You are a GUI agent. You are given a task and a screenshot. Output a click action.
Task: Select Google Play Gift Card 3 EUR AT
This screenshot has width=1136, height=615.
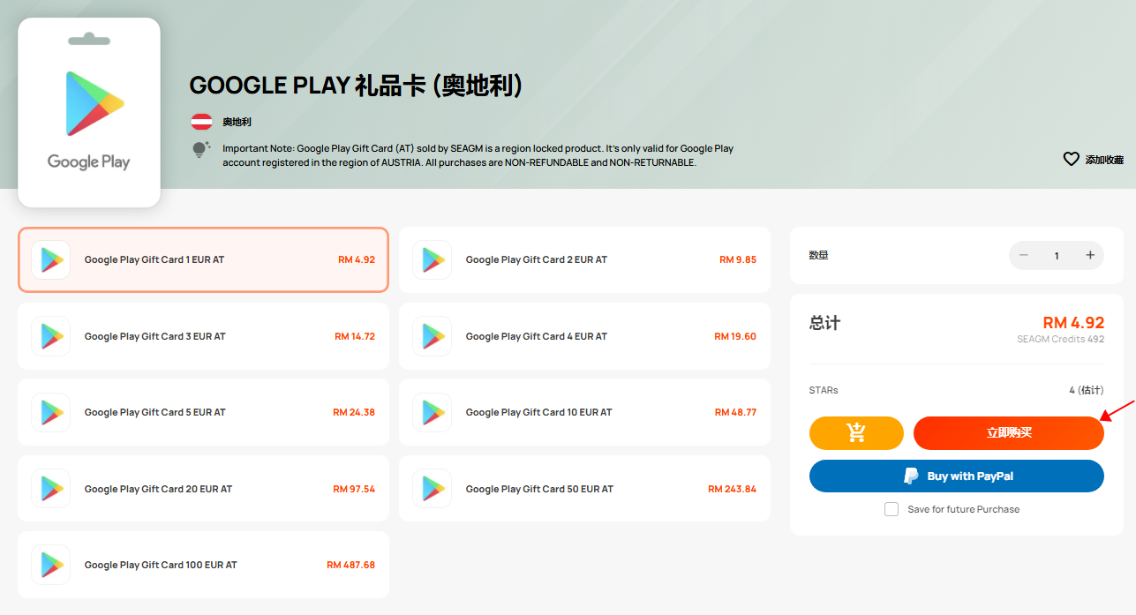pos(203,336)
